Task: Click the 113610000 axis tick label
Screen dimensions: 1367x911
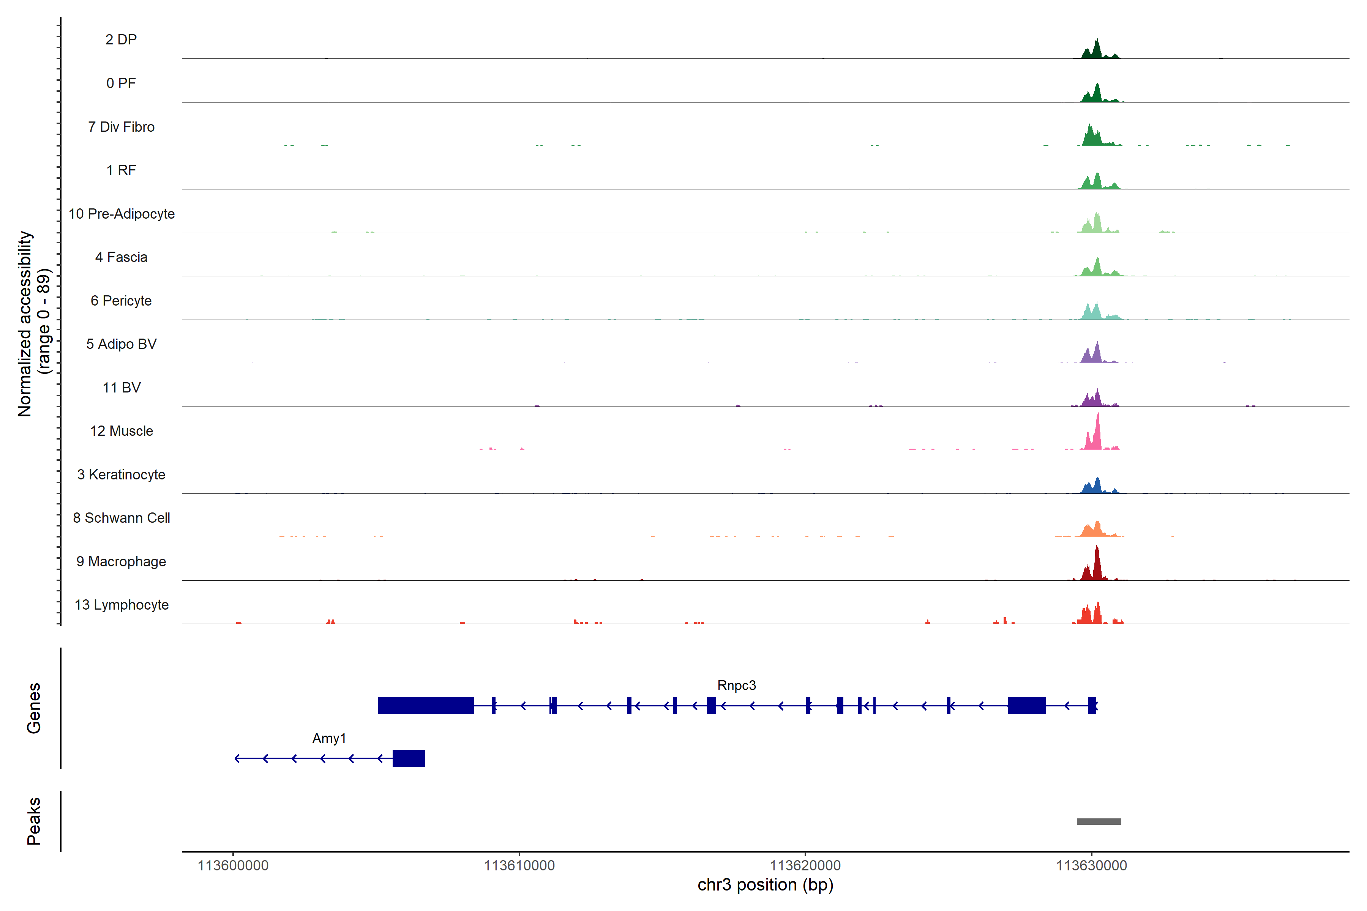Action: [x=519, y=866]
